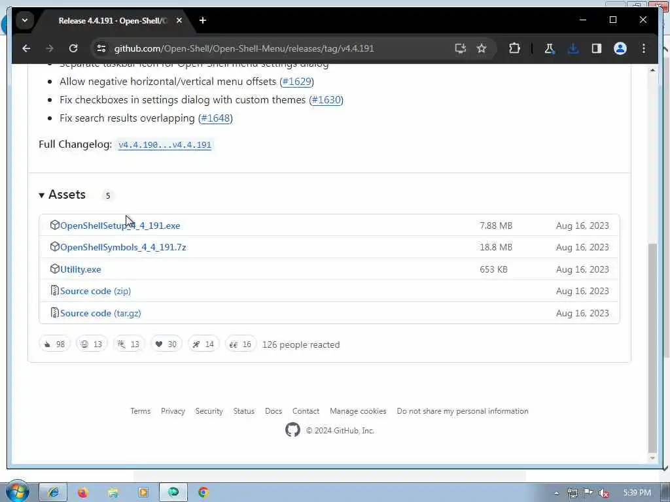670x502 pixels.
Task: Open the Contact footer link
Action: [x=306, y=411]
